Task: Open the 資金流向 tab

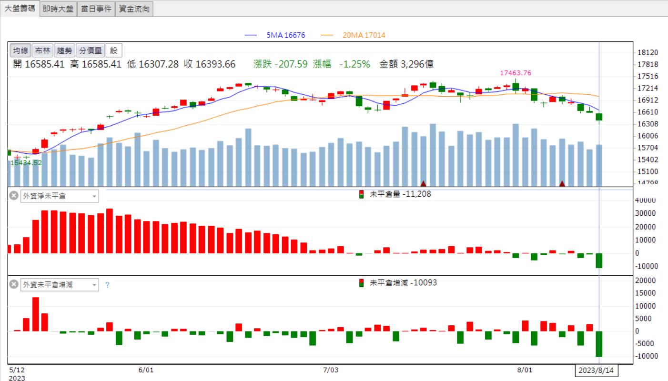Action: pos(134,9)
